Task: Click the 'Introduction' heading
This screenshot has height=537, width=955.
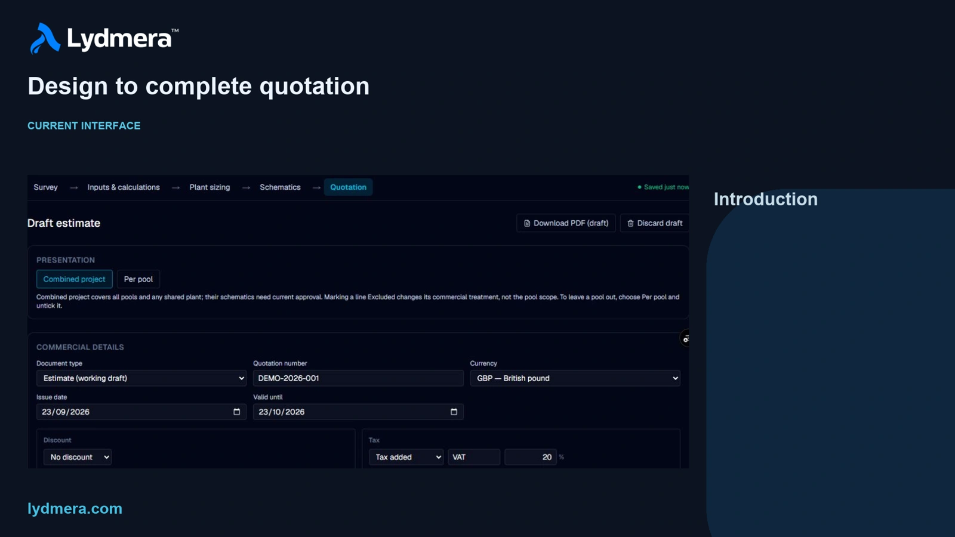Action: [x=766, y=199]
